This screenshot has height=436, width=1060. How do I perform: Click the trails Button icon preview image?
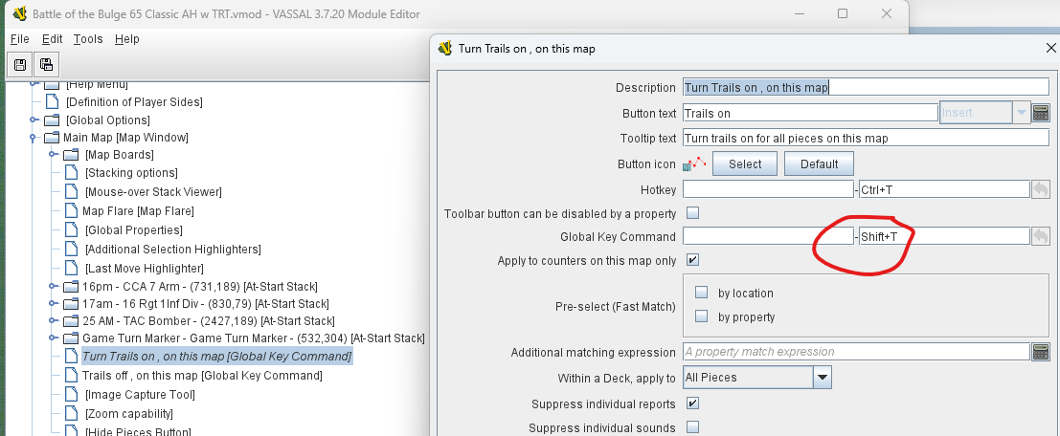point(694,163)
